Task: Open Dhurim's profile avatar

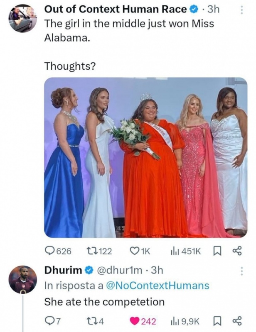Action: tap(23, 279)
